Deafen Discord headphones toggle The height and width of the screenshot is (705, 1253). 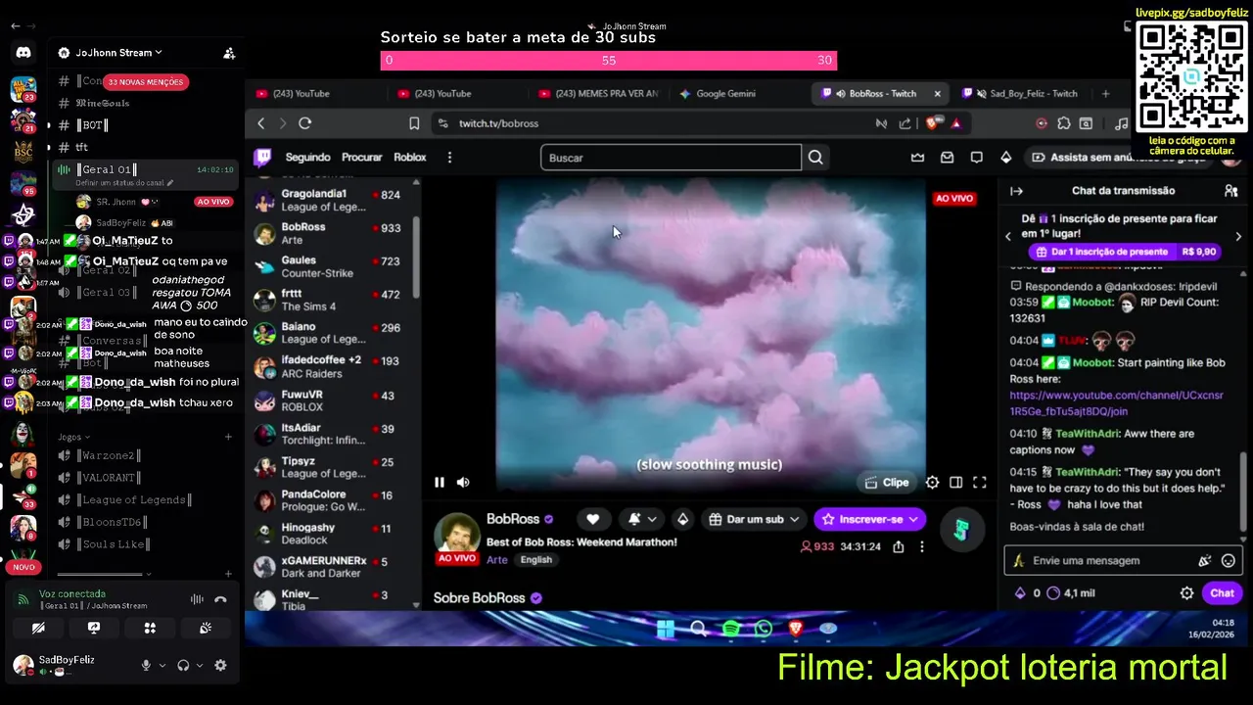click(183, 665)
